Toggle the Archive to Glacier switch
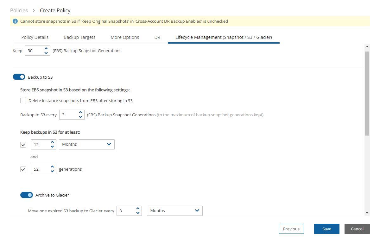The image size is (380, 237). coord(27,195)
